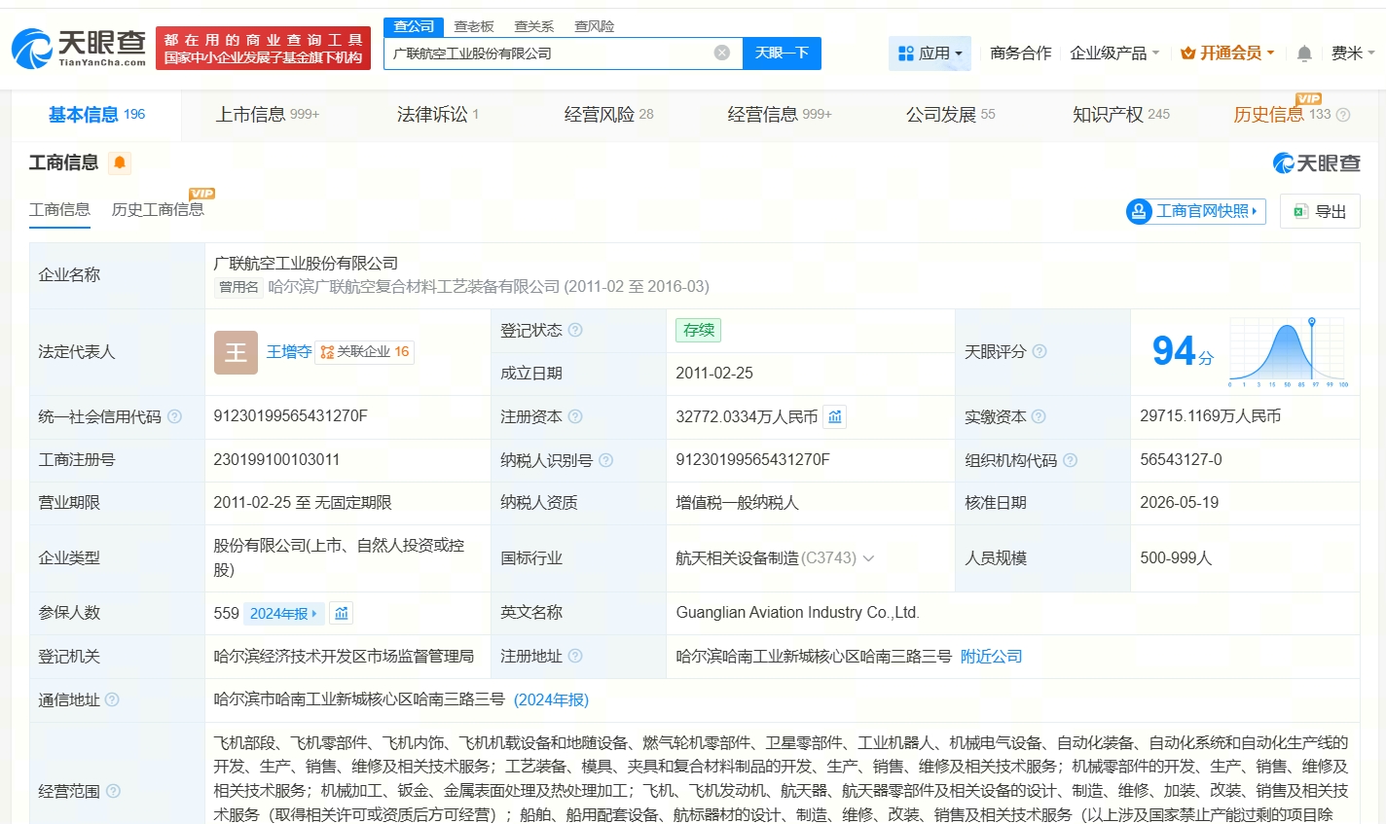The image size is (1386, 824).
Task: Open the 上市信息 tab
Action: [x=268, y=115]
